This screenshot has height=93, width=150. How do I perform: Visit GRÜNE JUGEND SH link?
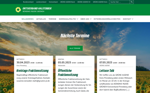84,2
